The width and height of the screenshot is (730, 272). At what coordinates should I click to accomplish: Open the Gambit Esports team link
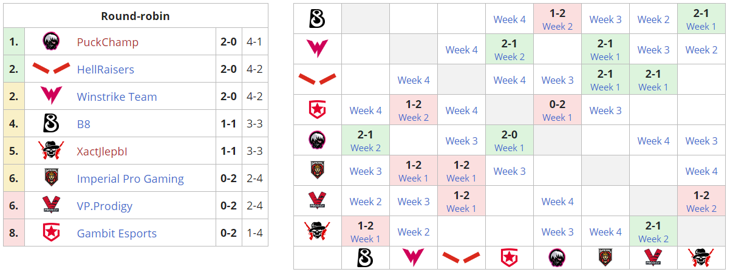(x=117, y=233)
